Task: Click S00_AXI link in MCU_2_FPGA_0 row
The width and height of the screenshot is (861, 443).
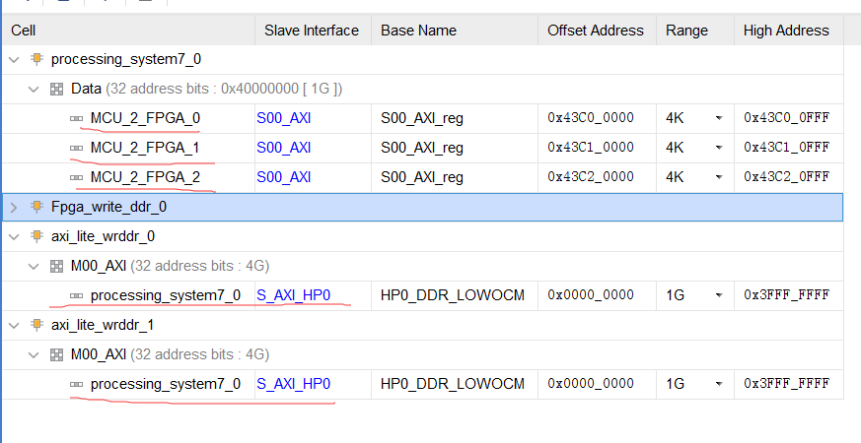Action: coord(284,118)
